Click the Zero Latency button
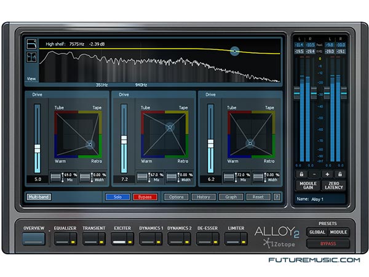Image resolution: width=369 pixels, height=277 pixels. point(334,185)
